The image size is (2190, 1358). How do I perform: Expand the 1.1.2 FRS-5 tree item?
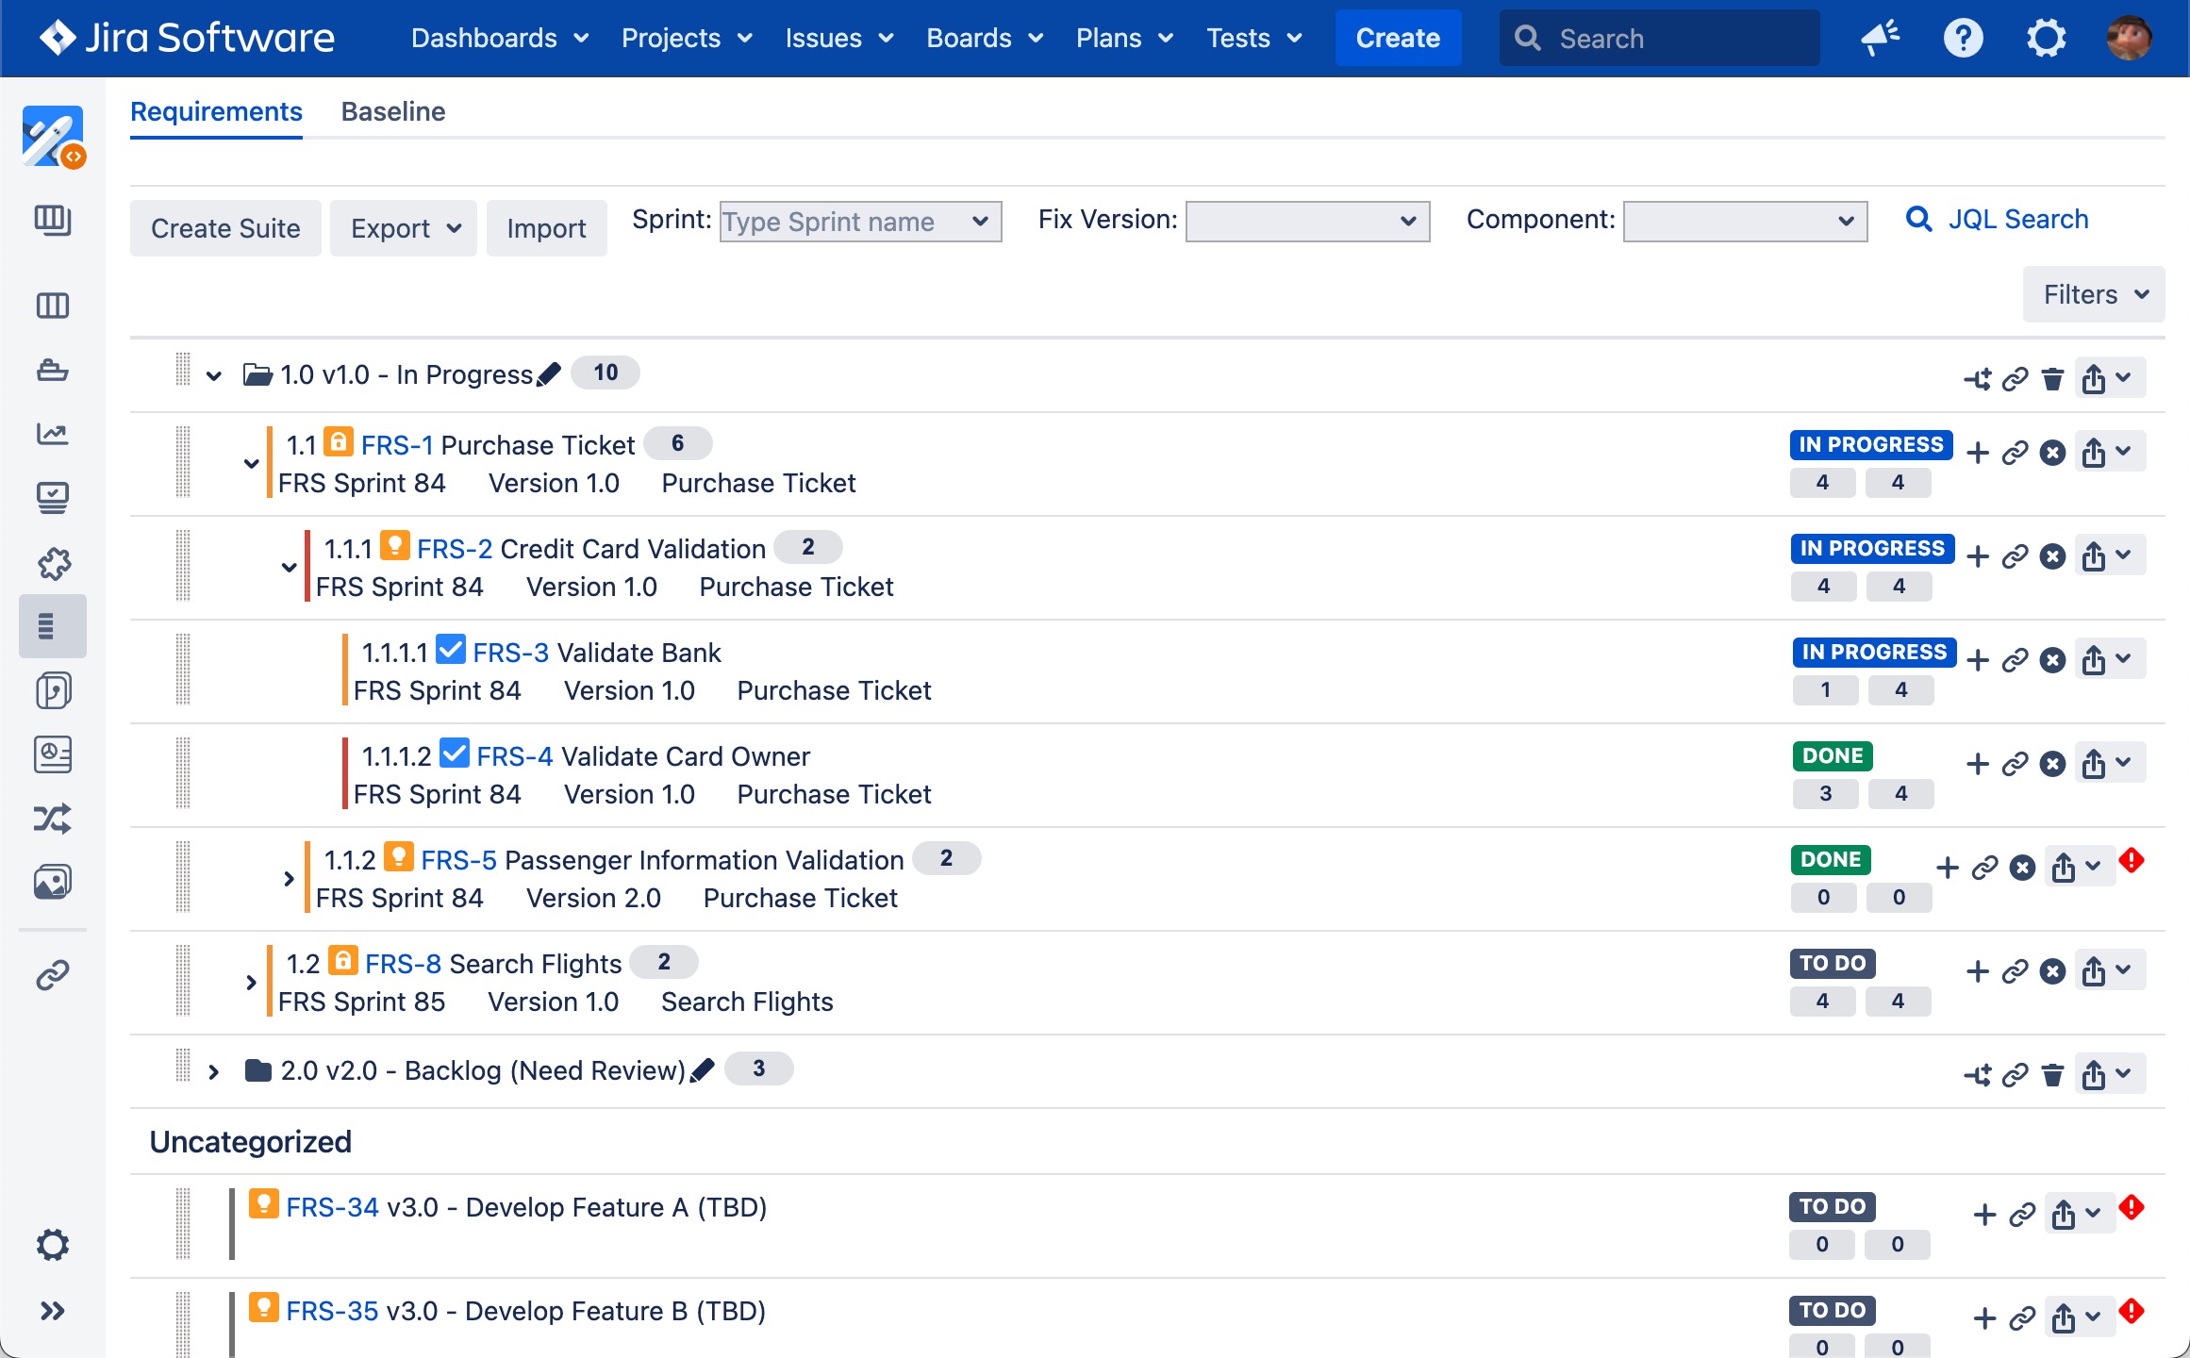(287, 878)
